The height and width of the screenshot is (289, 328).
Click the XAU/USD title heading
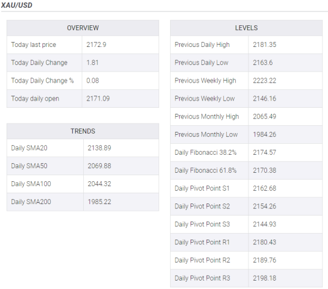click(17, 5)
